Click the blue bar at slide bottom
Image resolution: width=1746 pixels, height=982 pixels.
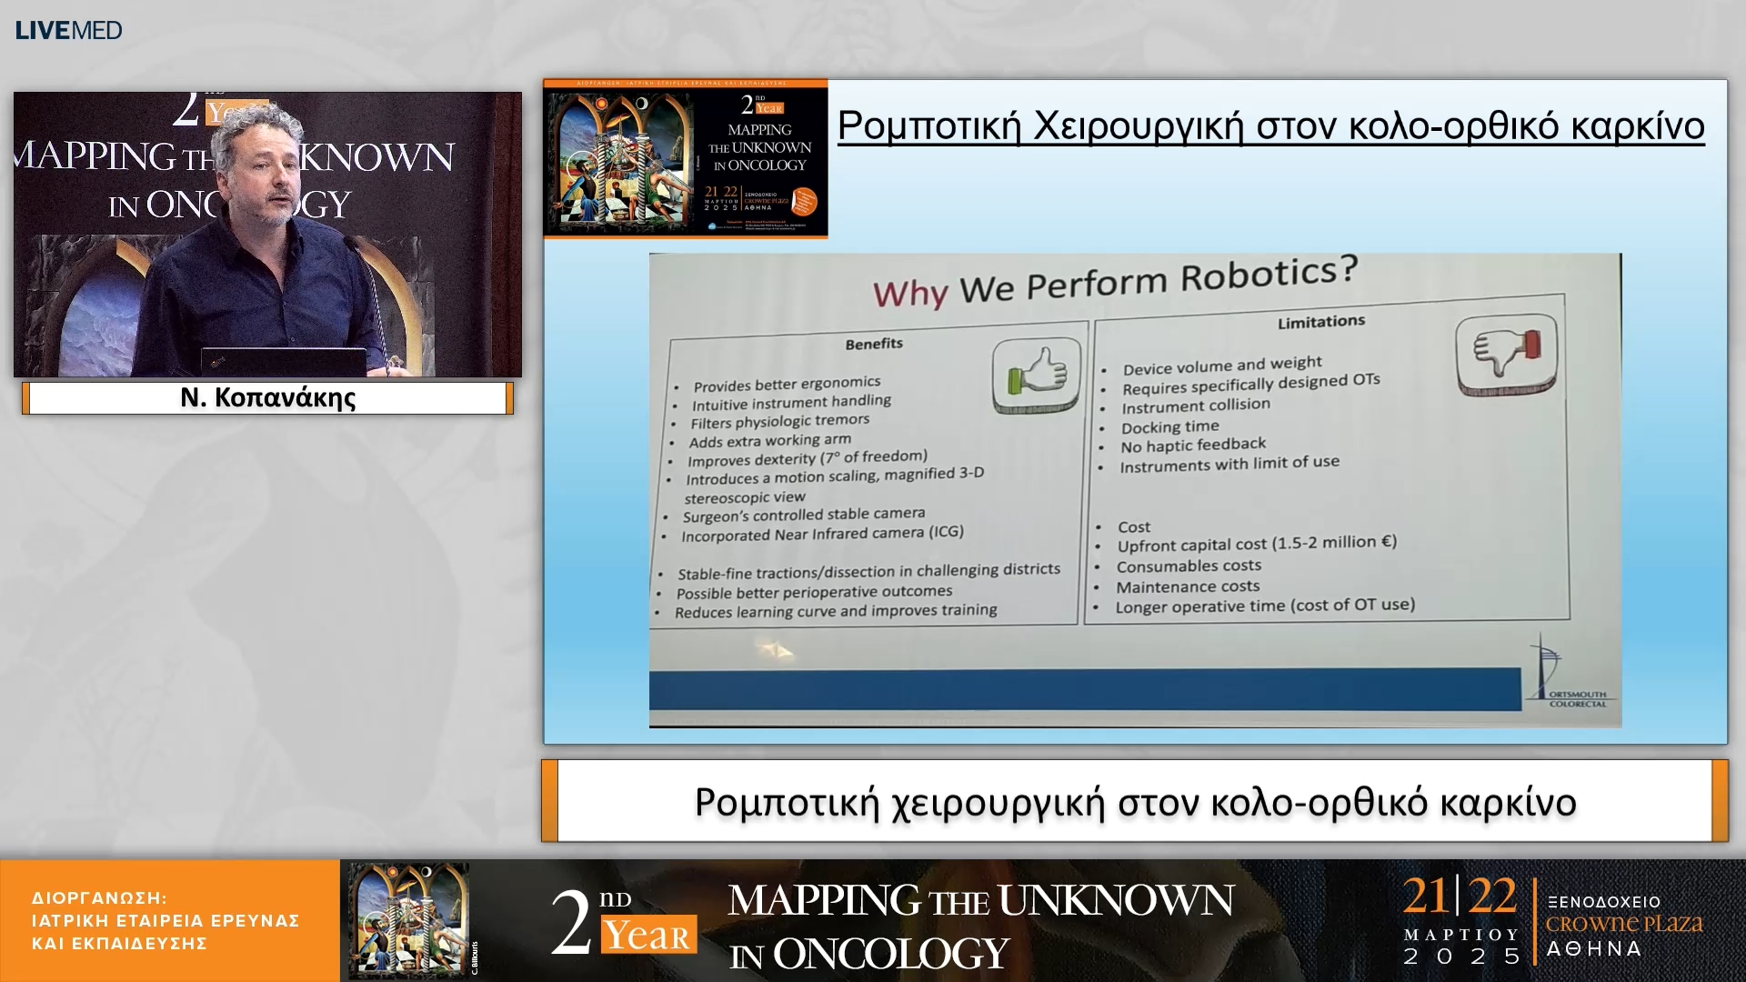[1084, 689]
